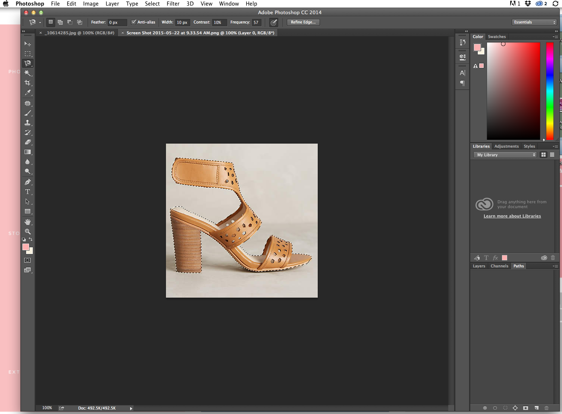Open the Filter menu
This screenshot has height=414, width=562.
[173, 4]
